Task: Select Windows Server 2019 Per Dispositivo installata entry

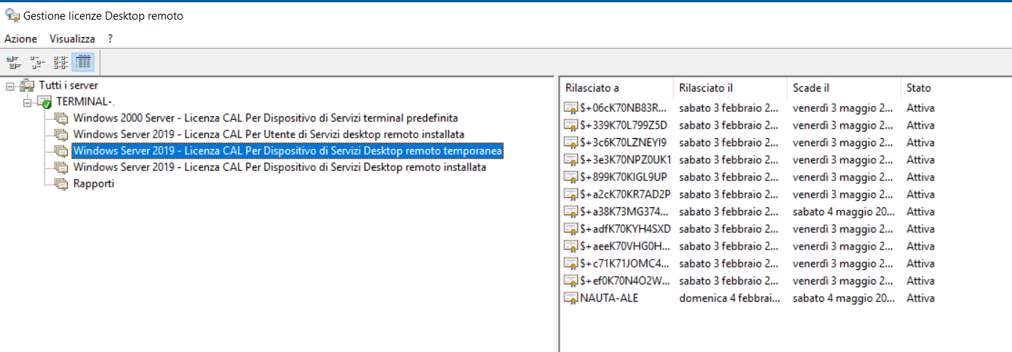Action: coord(279,167)
